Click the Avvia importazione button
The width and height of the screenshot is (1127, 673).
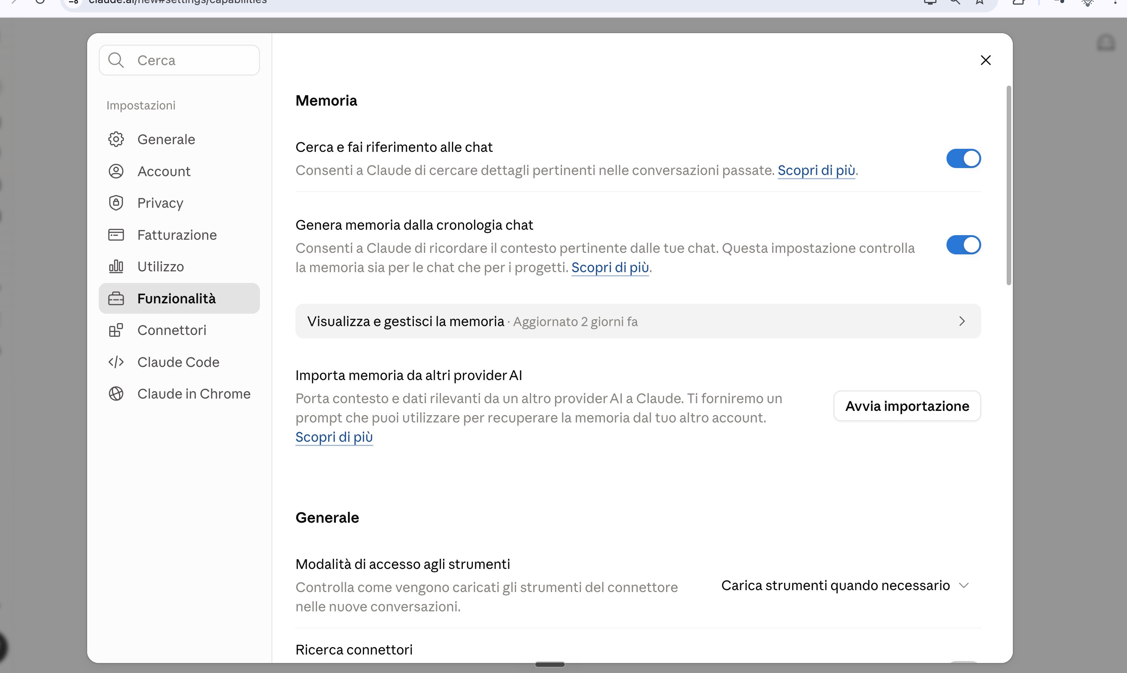[x=907, y=406]
